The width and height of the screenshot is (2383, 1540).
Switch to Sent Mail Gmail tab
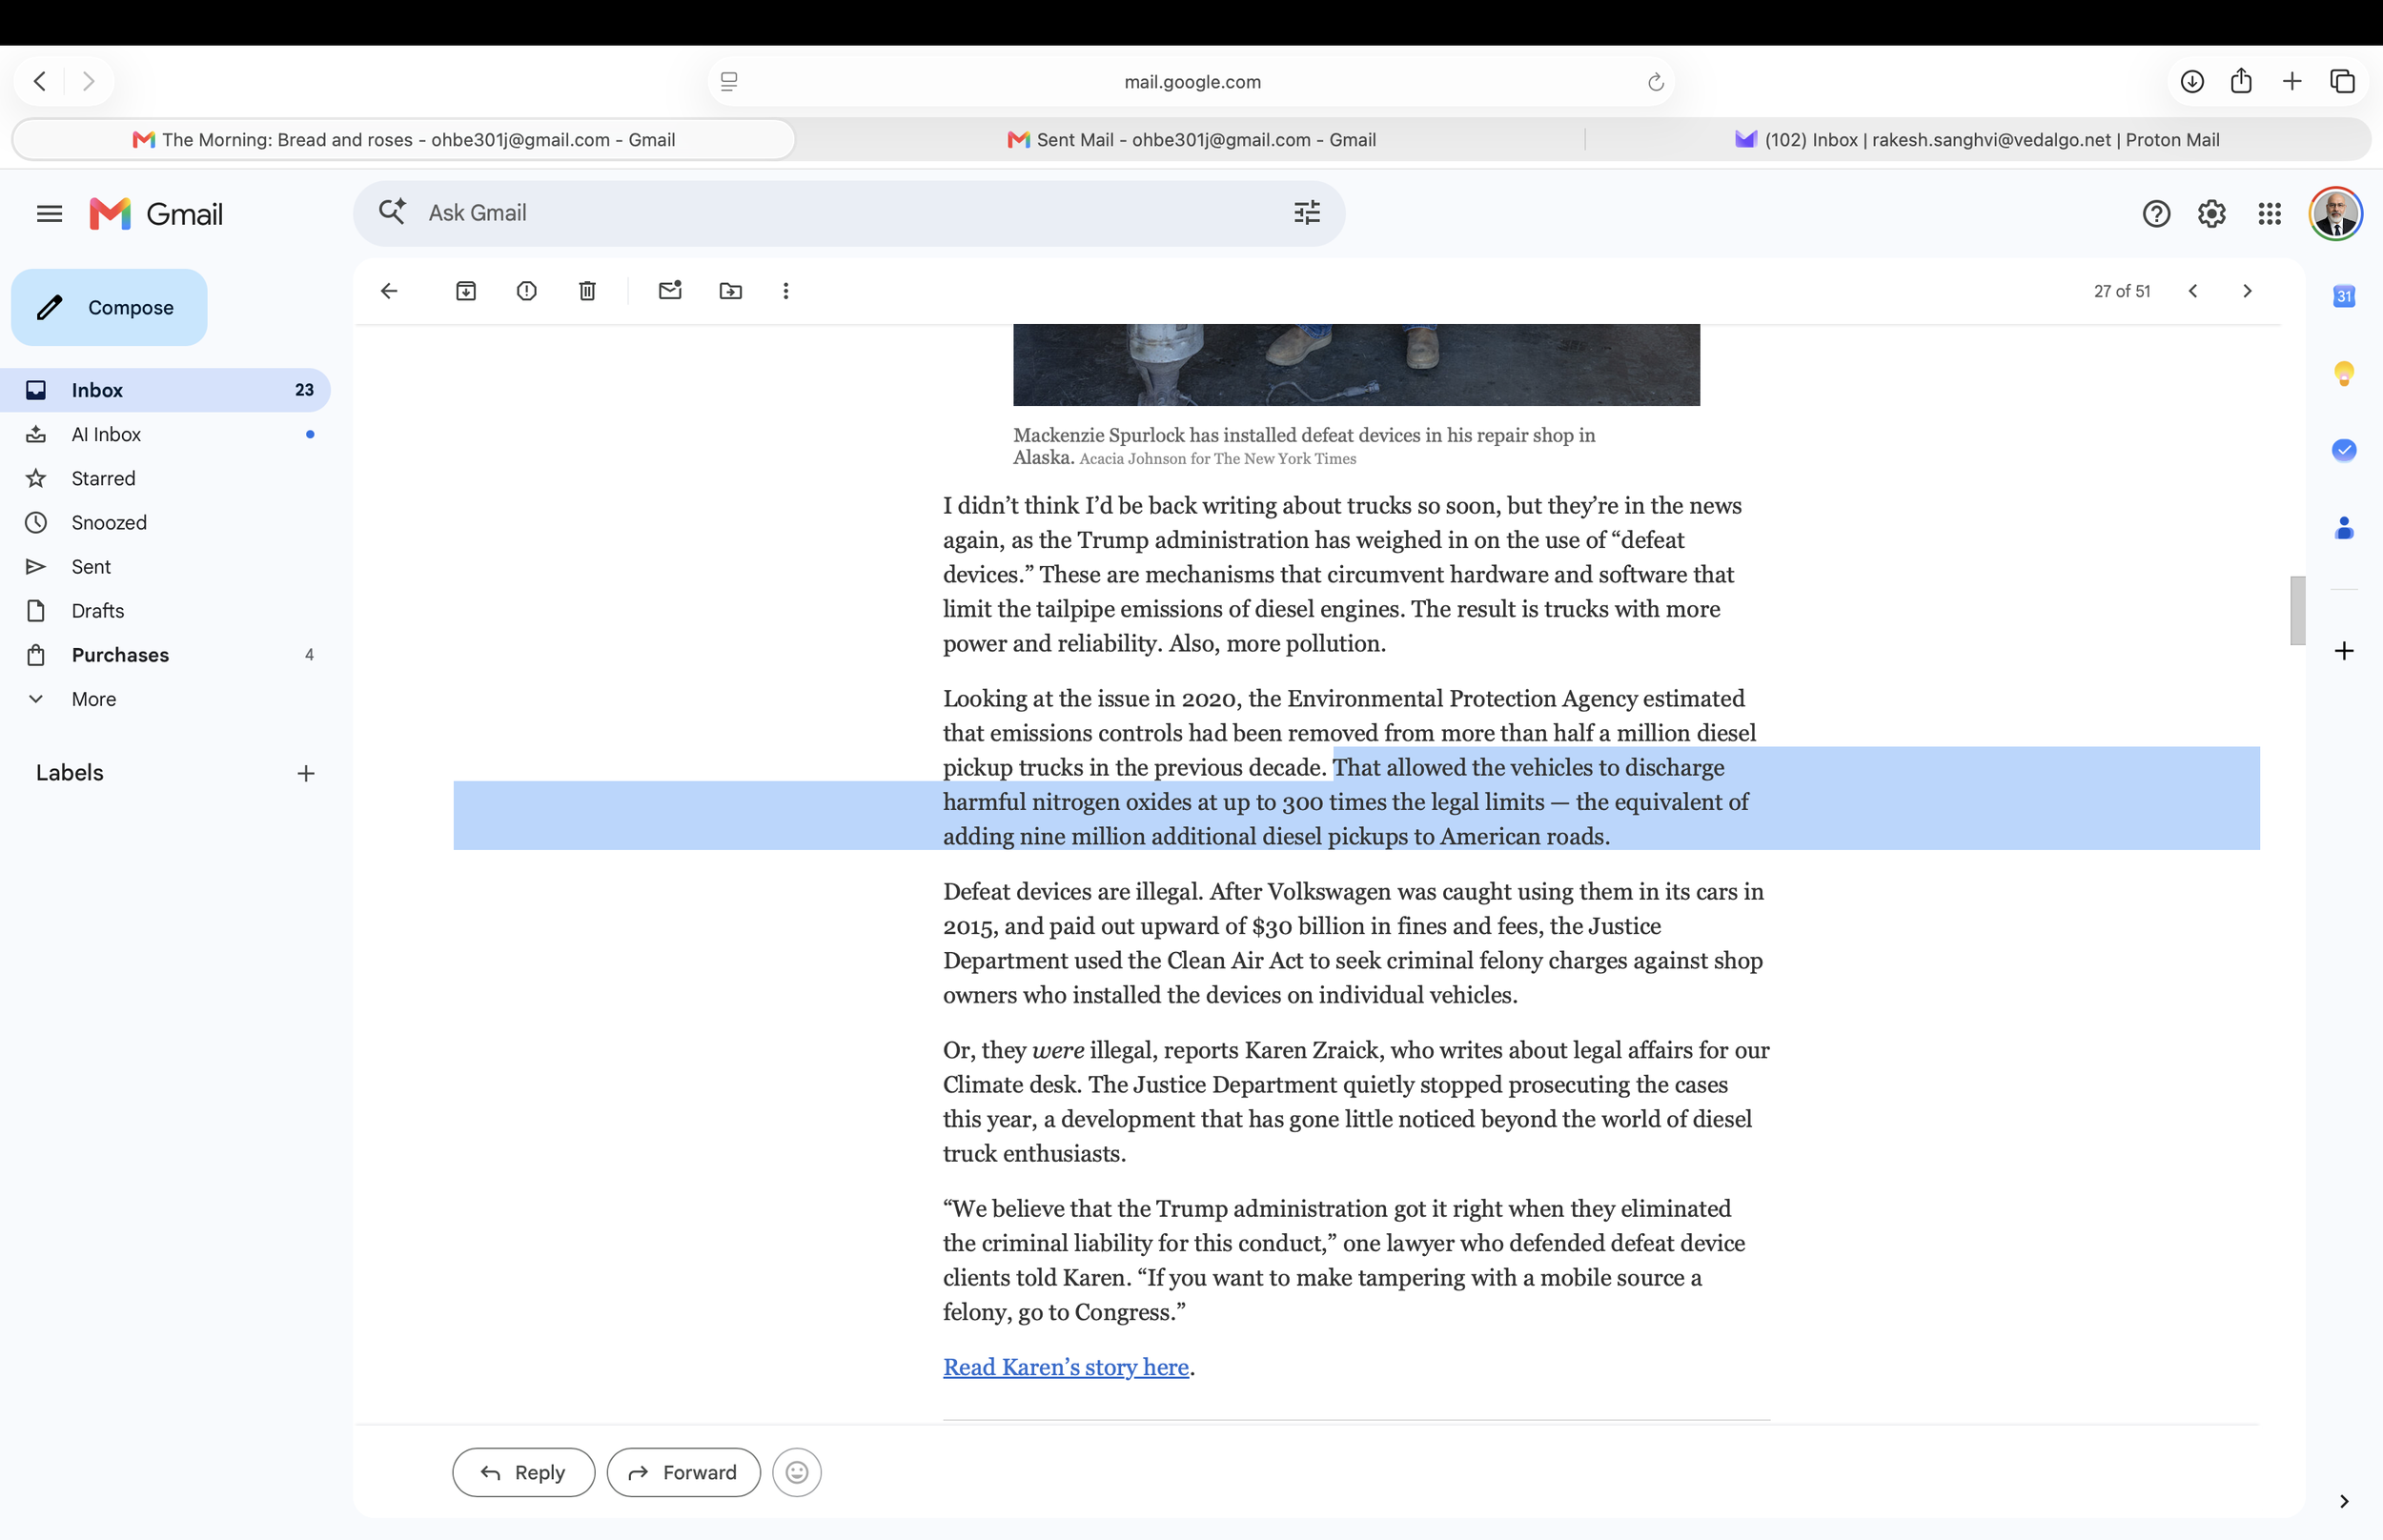point(1191,140)
